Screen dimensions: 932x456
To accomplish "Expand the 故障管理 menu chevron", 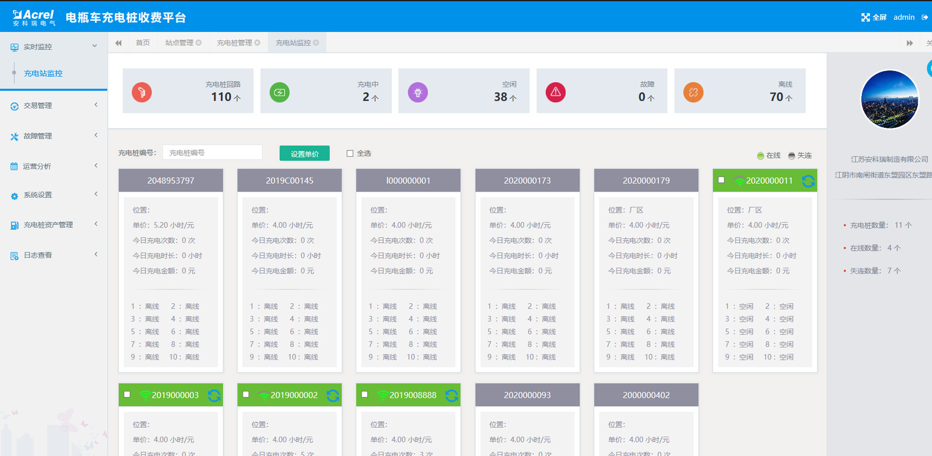I will coord(96,135).
